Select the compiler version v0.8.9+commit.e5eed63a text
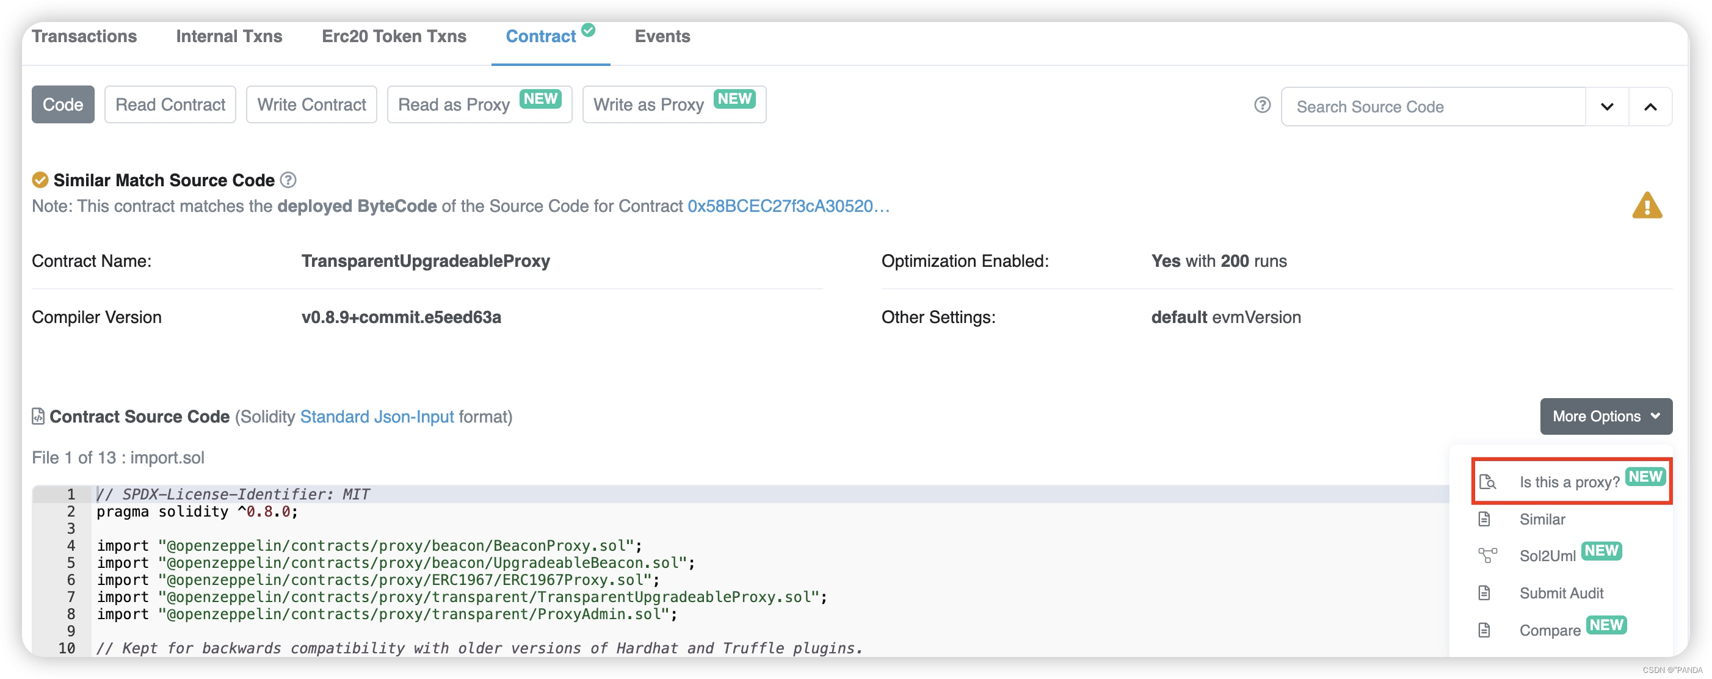 pos(401,317)
